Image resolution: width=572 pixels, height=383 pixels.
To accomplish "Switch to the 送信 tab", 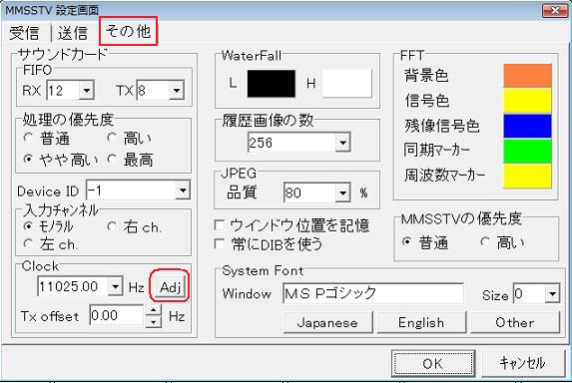I will (x=72, y=33).
